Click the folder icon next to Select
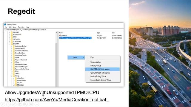The width and height of the screenshot is (191, 107). tap(14, 73)
